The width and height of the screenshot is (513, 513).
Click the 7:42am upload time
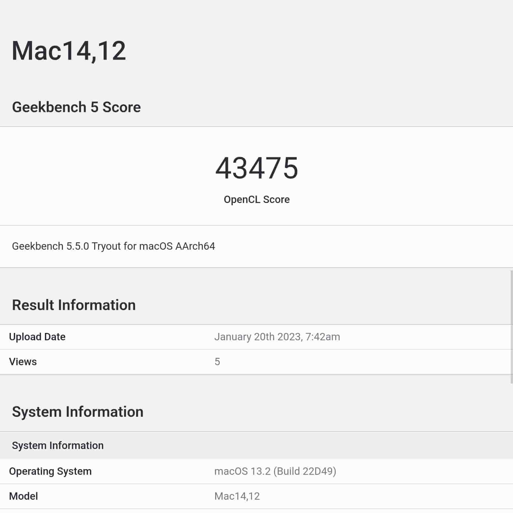323,337
